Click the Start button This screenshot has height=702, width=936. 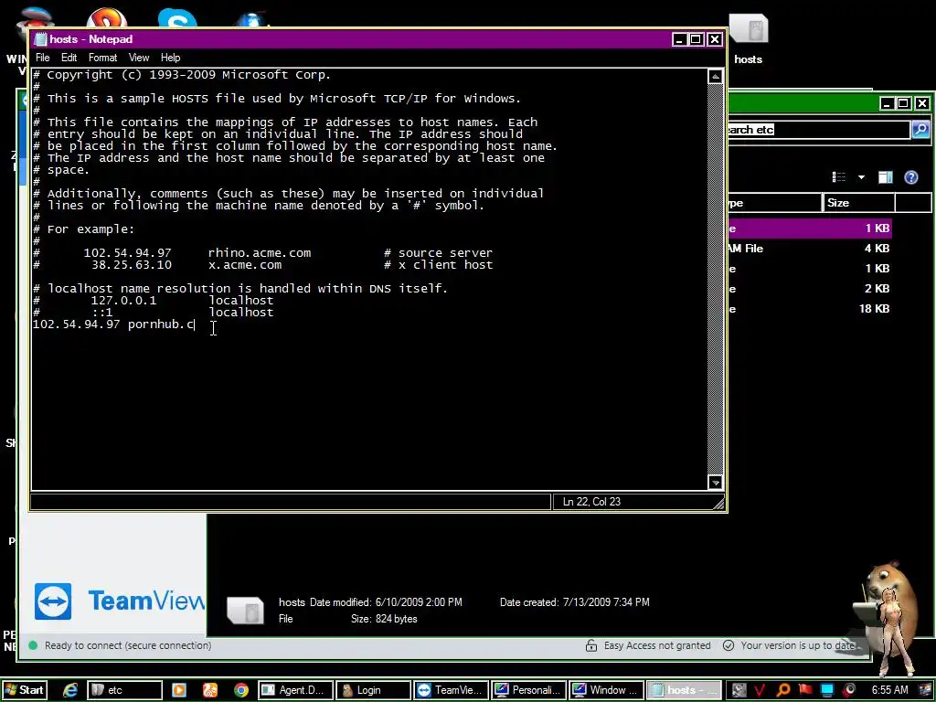pos(23,690)
